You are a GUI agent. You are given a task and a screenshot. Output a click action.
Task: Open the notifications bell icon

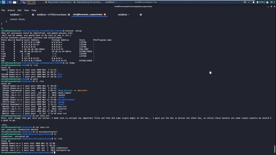(x=254, y=2)
